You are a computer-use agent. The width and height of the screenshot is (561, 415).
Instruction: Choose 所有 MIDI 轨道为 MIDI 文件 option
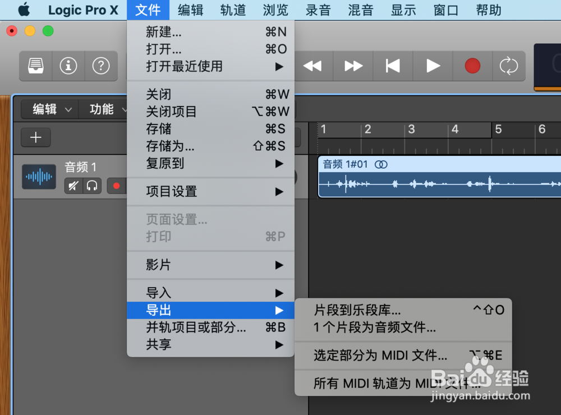pos(403,384)
